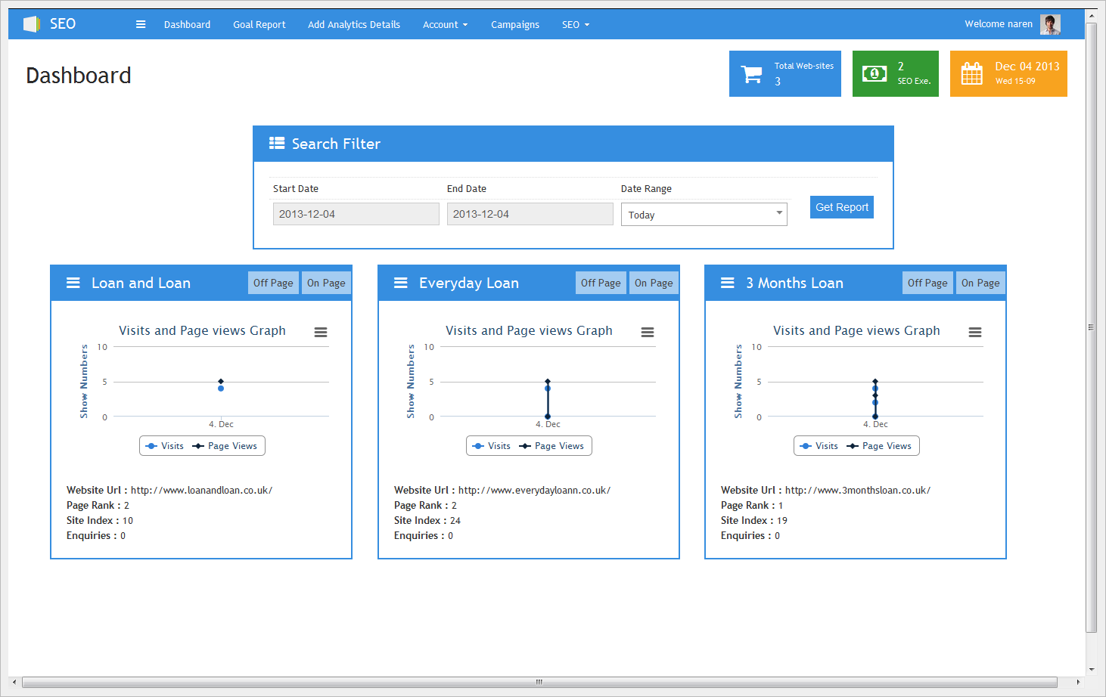Image resolution: width=1106 pixels, height=697 pixels.
Task: Open chart menu in 3 Months Loan graph
Action: coord(975,333)
